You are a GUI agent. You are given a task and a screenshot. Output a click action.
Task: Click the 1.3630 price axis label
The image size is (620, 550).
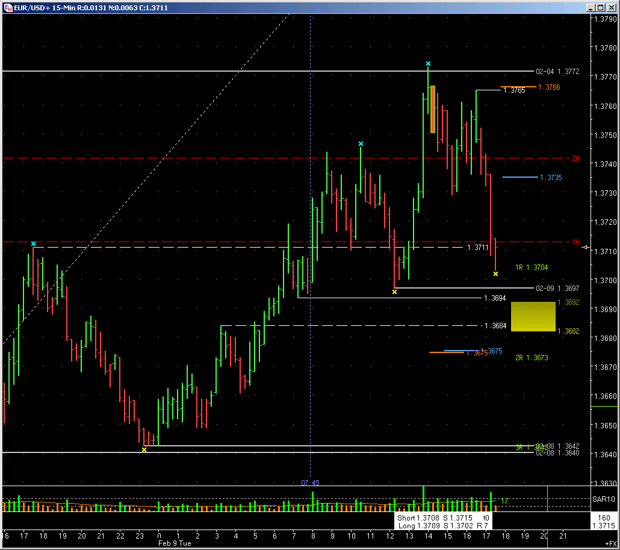pyautogui.click(x=606, y=483)
